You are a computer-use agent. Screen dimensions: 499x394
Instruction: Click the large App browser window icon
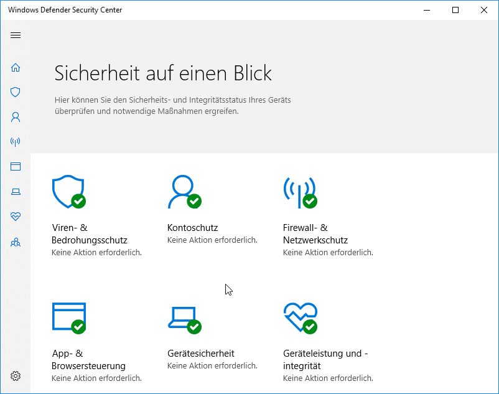click(69, 318)
